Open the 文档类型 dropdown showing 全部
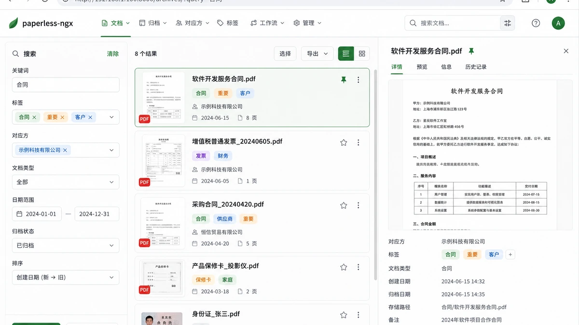579x325 pixels. pyautogui.click(x=66, y=182)
